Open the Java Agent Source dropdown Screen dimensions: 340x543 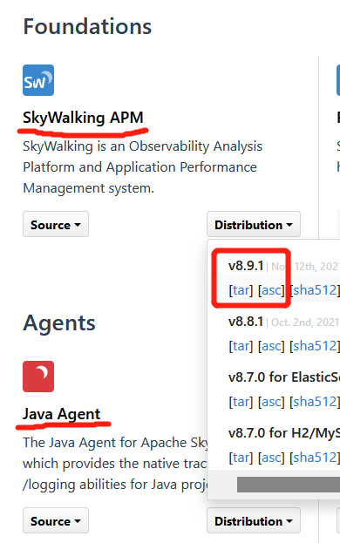click(x=56, y=520)
